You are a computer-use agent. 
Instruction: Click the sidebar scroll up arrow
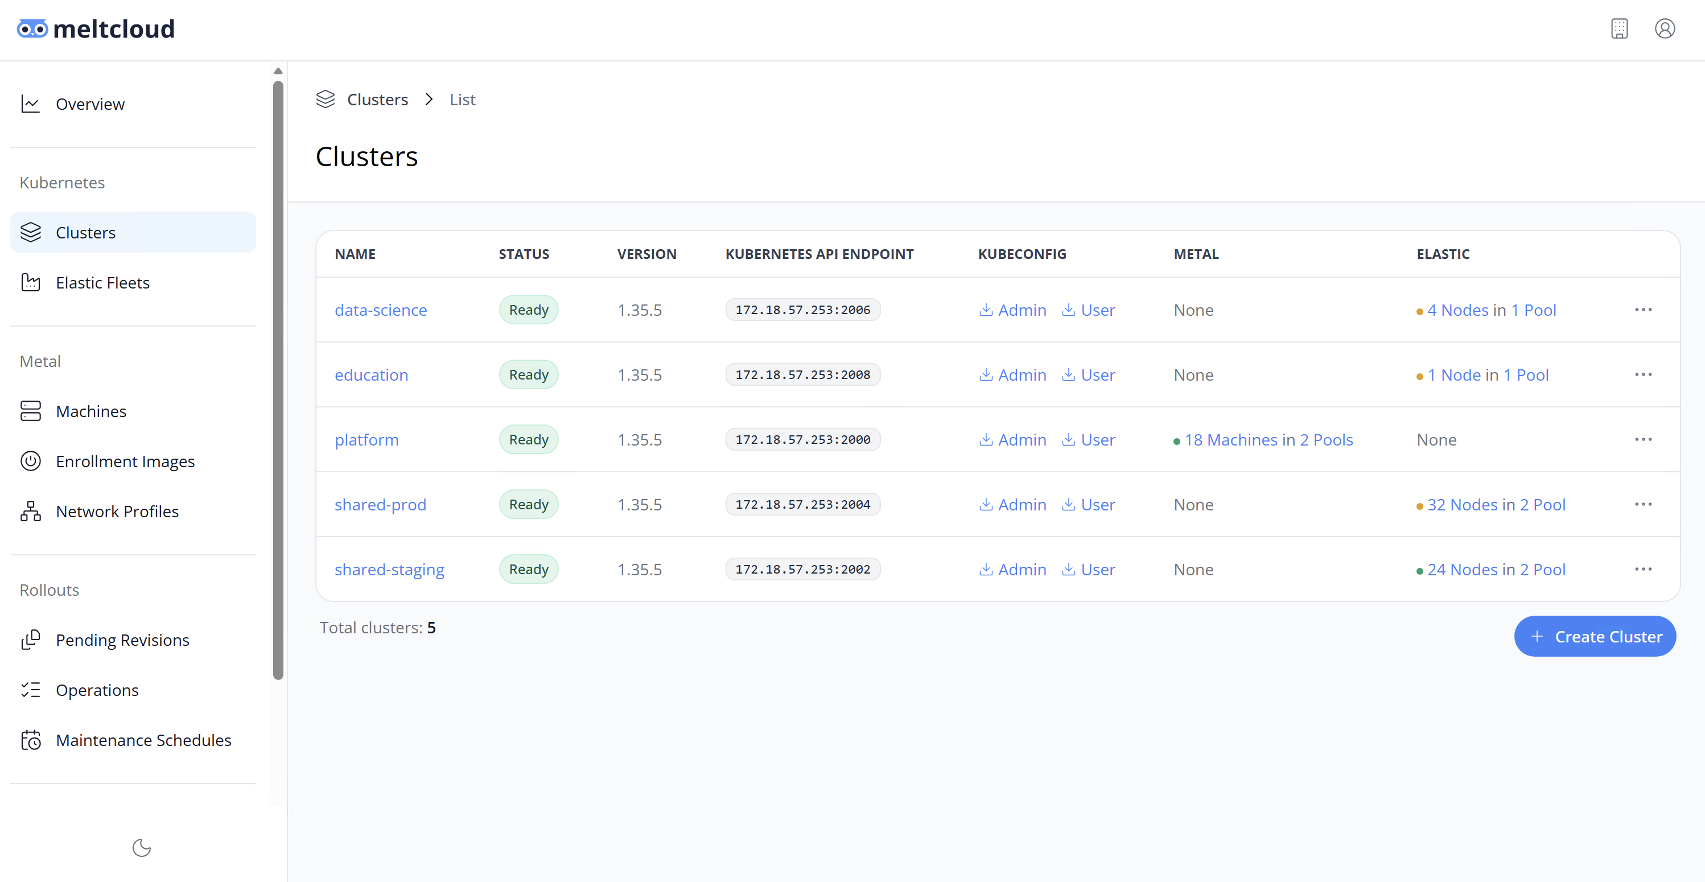[x=278, y=71]
